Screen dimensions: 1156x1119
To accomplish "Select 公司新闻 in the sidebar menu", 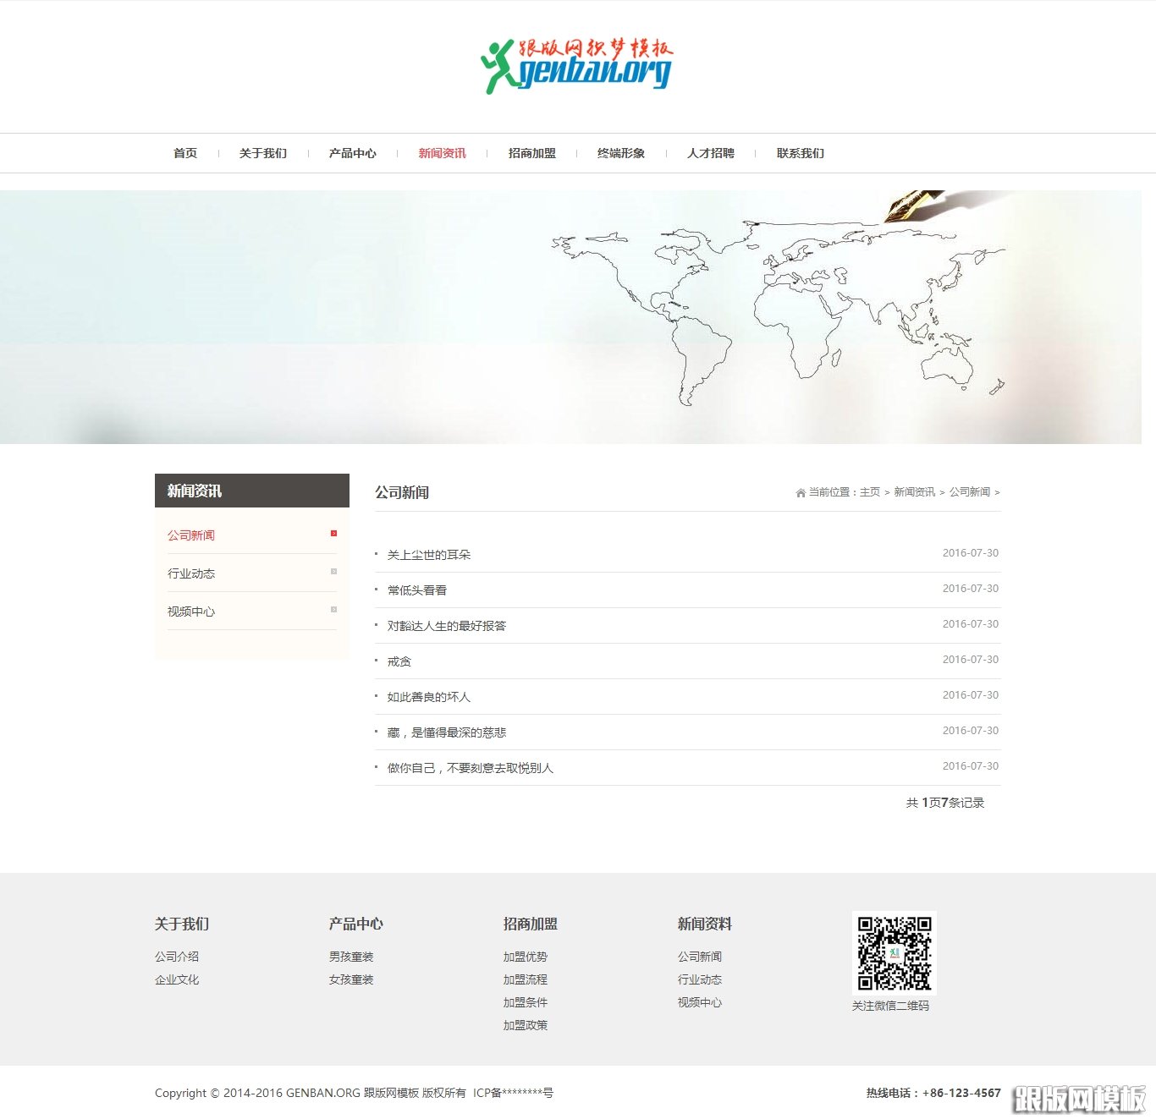I will [191, 535].
